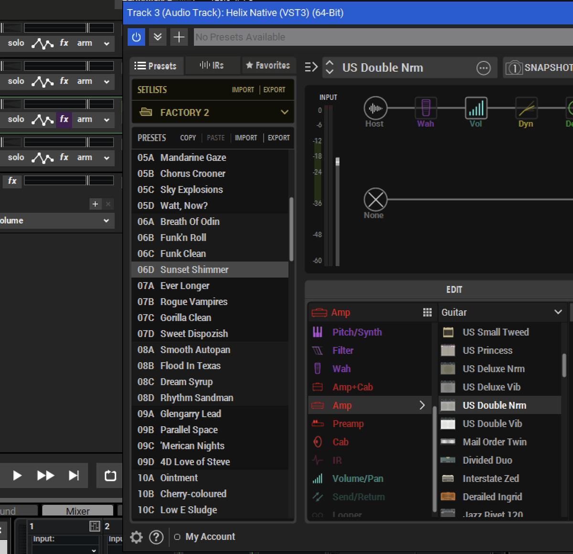This screenshot has width=573, height=554.
Task: Switch to the Presets tab
Action: tap(157, 66)
